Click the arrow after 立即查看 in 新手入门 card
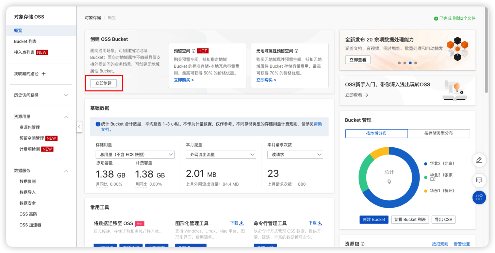 [366, 95]
